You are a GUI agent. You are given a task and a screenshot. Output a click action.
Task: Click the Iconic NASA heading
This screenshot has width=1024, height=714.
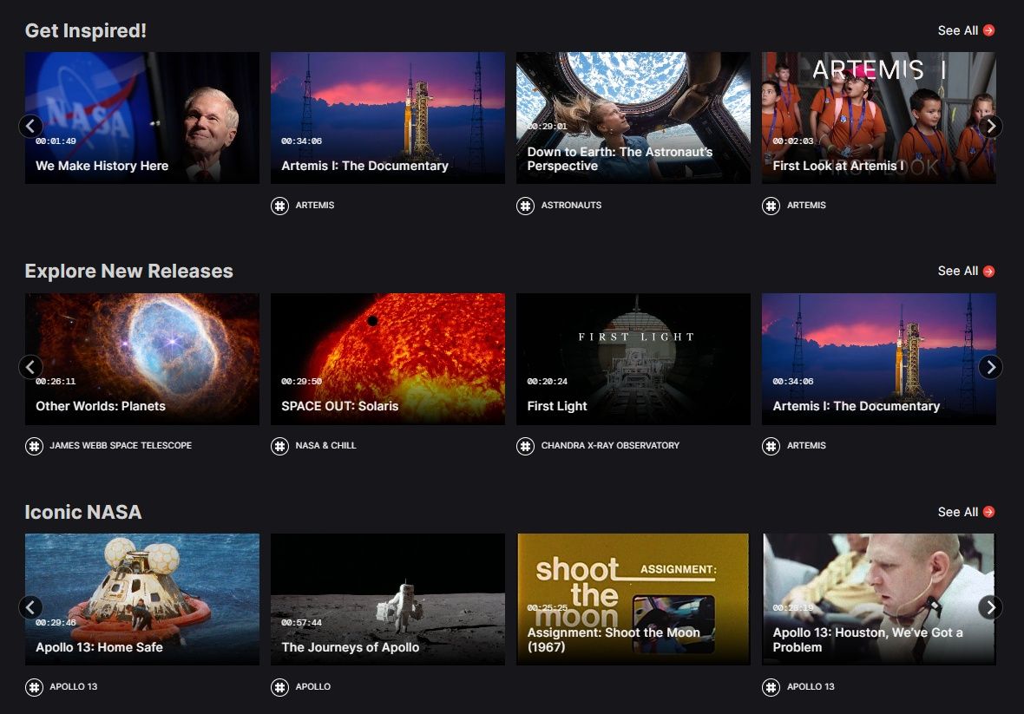tap(83, 513)
